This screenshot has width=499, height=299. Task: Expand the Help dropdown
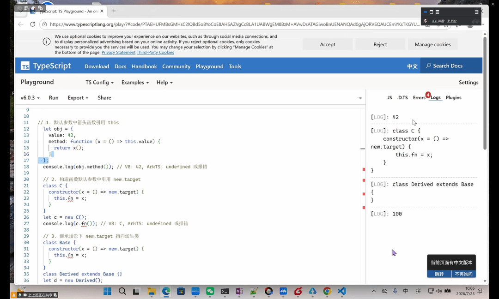[164, 82]
